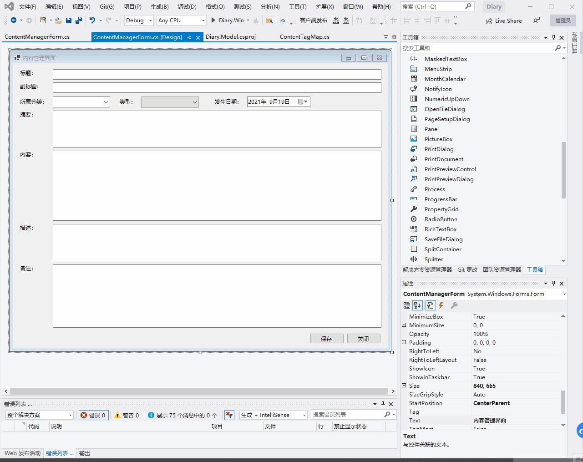The height and width of the screenshot is (462, 583).
Task: Expand the MinimumSize property node
Action: (404, 325)
